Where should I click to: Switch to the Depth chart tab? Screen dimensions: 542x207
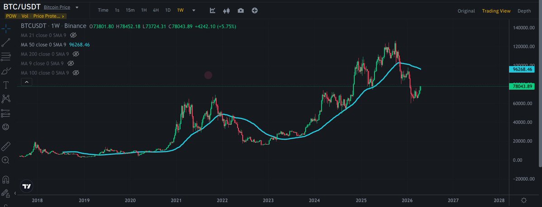(x=524, y=11)
